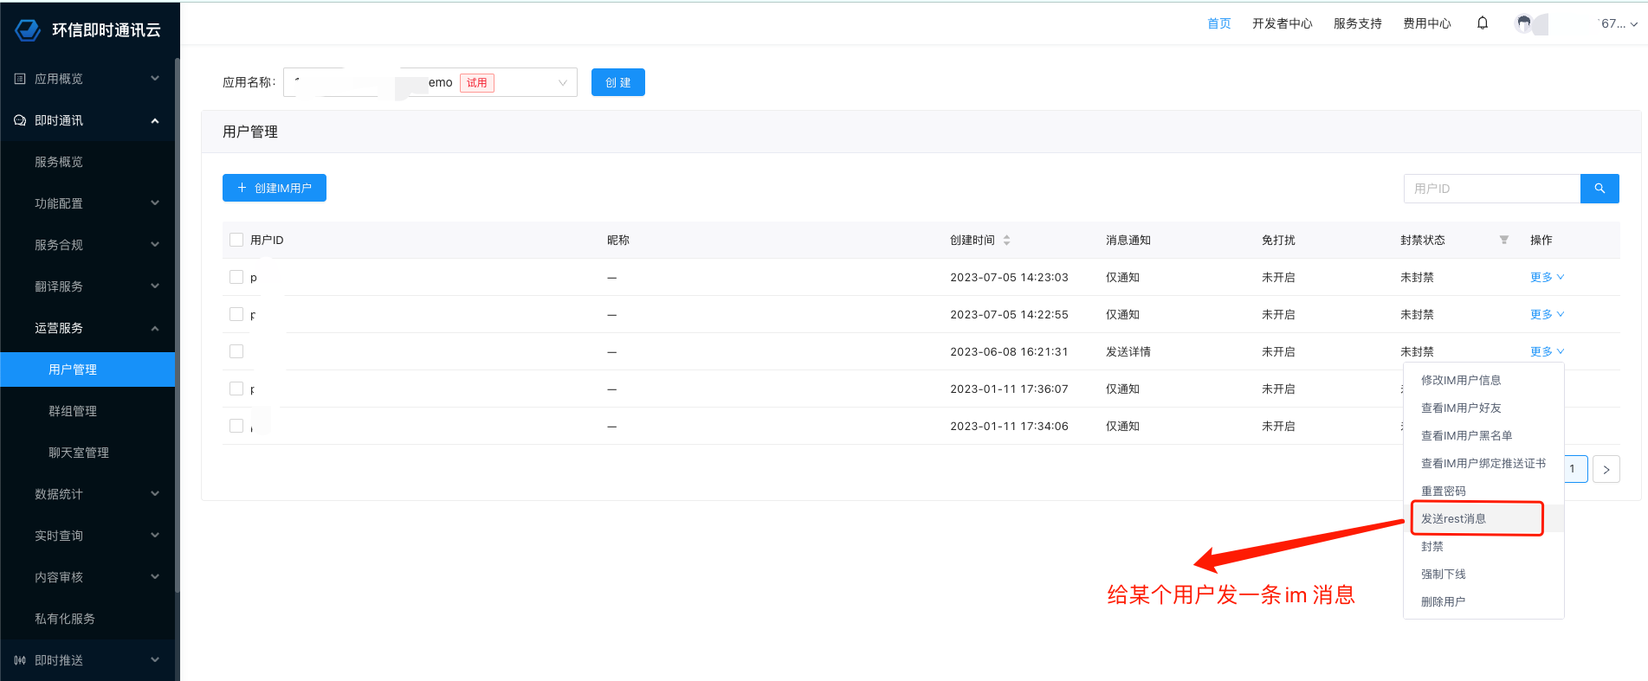This screenshot has width=1648, height=681.
Task: Select 查看IM用户好友 from the menu
Action: pyautogui.click(x=1483, y=408)
